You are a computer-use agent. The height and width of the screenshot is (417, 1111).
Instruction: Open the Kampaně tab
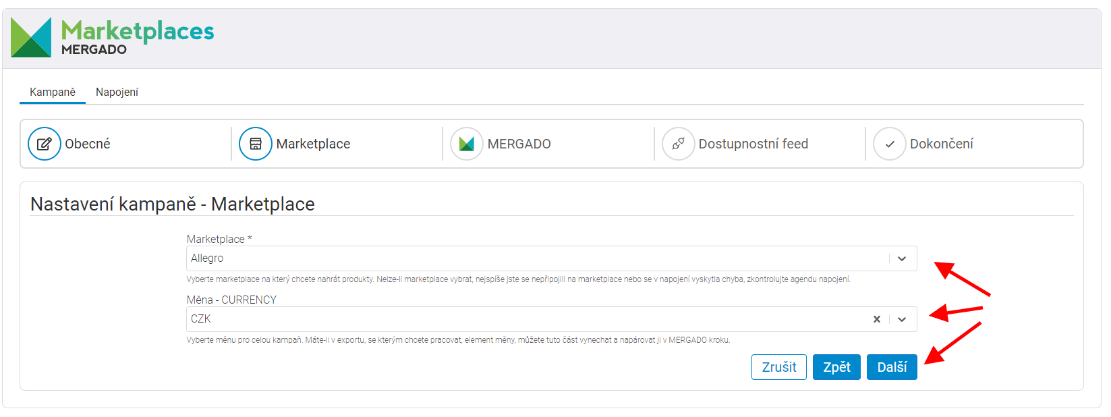click(x=53, y=92)
